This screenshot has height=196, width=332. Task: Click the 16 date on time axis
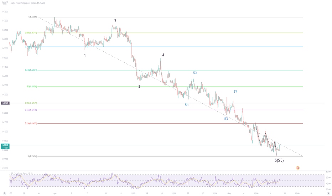311,194
